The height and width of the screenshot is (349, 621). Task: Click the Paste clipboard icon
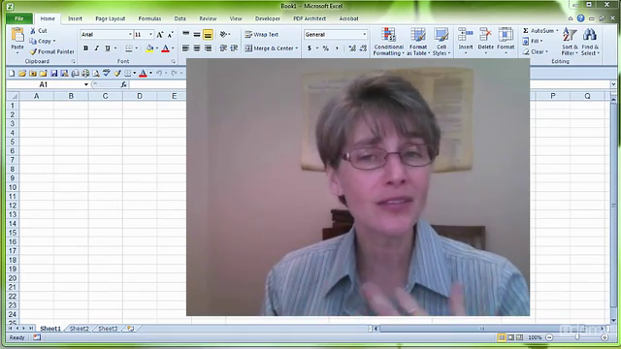pos(17,36)
